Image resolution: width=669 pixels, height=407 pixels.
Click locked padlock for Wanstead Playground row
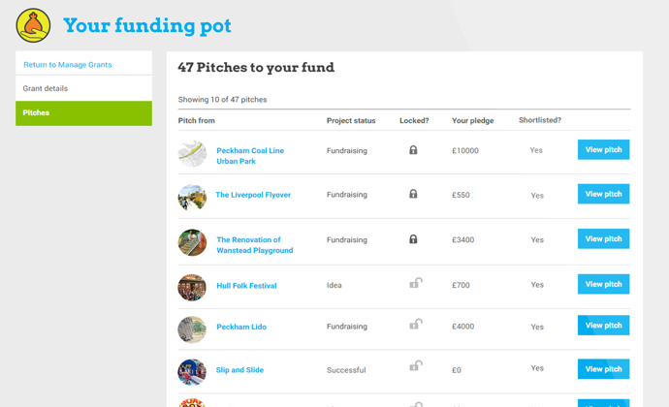tap(413, 239)
